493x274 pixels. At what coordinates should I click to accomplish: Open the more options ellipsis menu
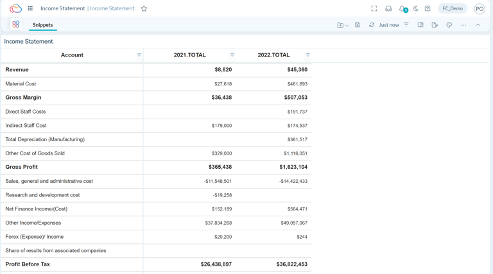[463, 25]
